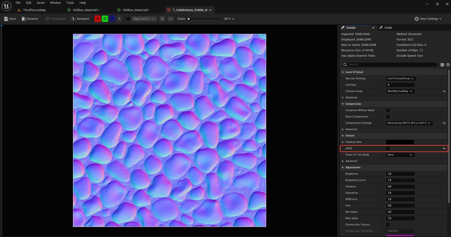Click the Search field in Details panel
This screenshot has width=451, height=237.
click(391, 65)
